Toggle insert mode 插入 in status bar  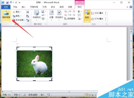click(42, 95)
